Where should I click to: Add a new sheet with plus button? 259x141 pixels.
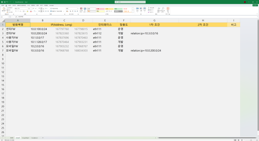coord(43,138)
